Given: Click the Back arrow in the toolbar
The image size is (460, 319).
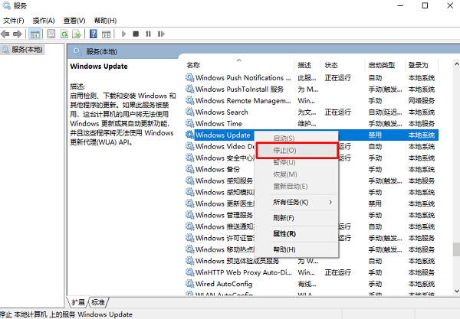Looking at the screenshot, I should tap(6, 34).
